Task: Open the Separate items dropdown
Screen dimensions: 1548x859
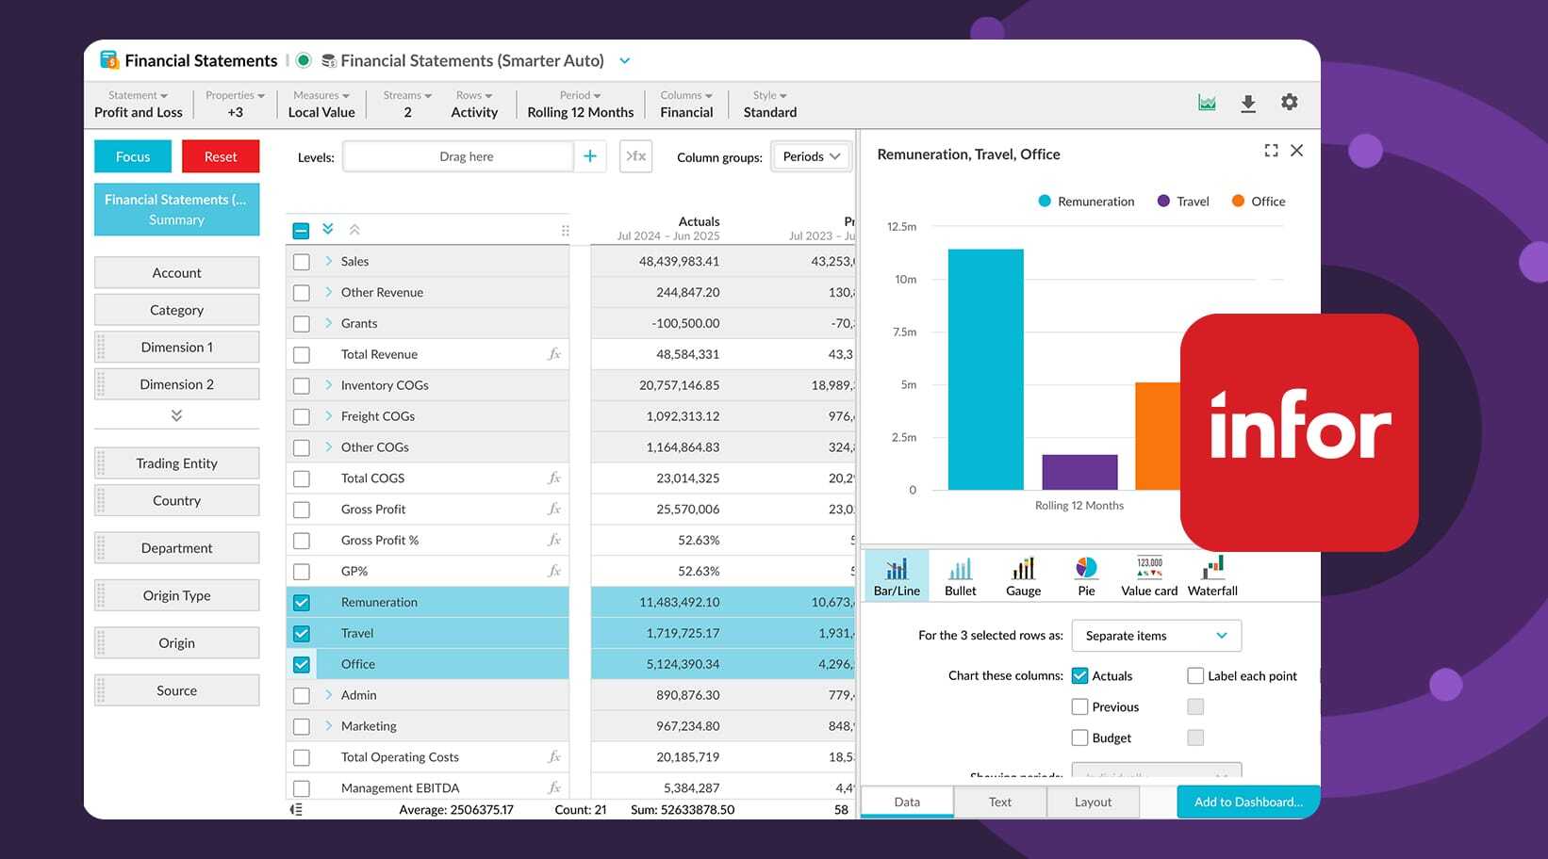Action: click(1156, 636)
